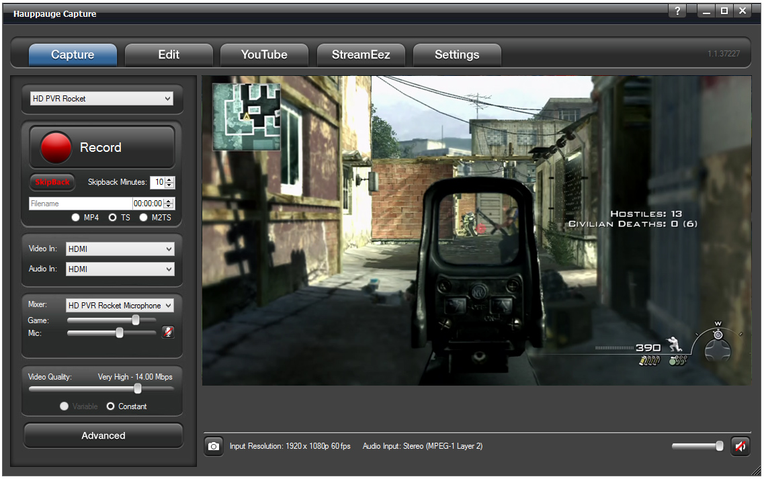The width and height of the screenshot is (764, 479).
Task: Click the version number 1.1.37227
Action: click(x=724, y=54)
